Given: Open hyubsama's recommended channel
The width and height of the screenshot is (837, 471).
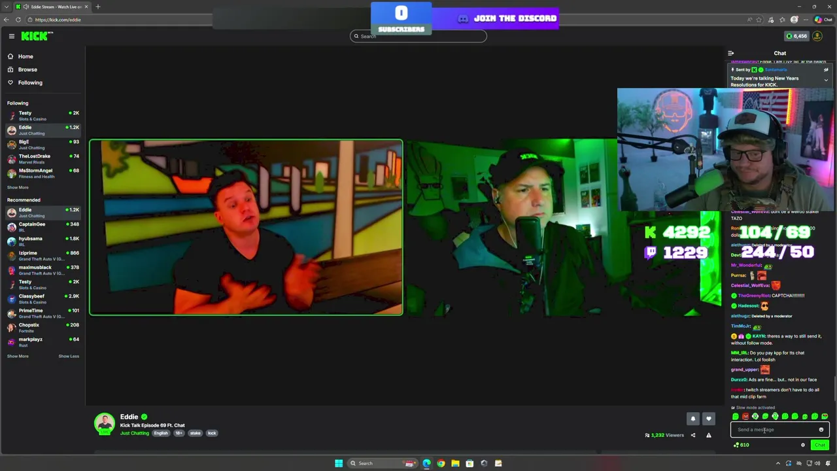Looking at the screenshot, I should tap(43, 241).
